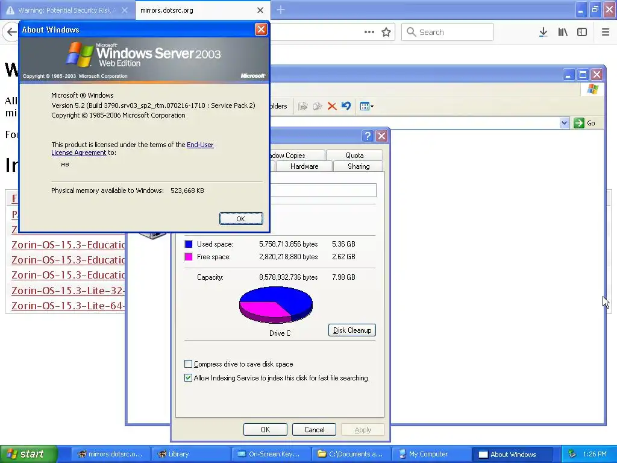Open Views dropdown in Explorer toolbar
This screenshot has width=617, height=463.
click(x=367, y=106)
